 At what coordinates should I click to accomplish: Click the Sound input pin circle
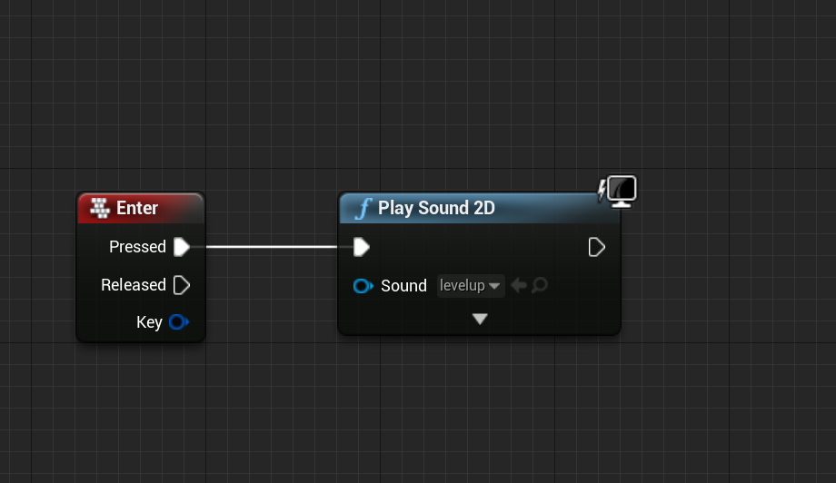[x=363, y=286]
